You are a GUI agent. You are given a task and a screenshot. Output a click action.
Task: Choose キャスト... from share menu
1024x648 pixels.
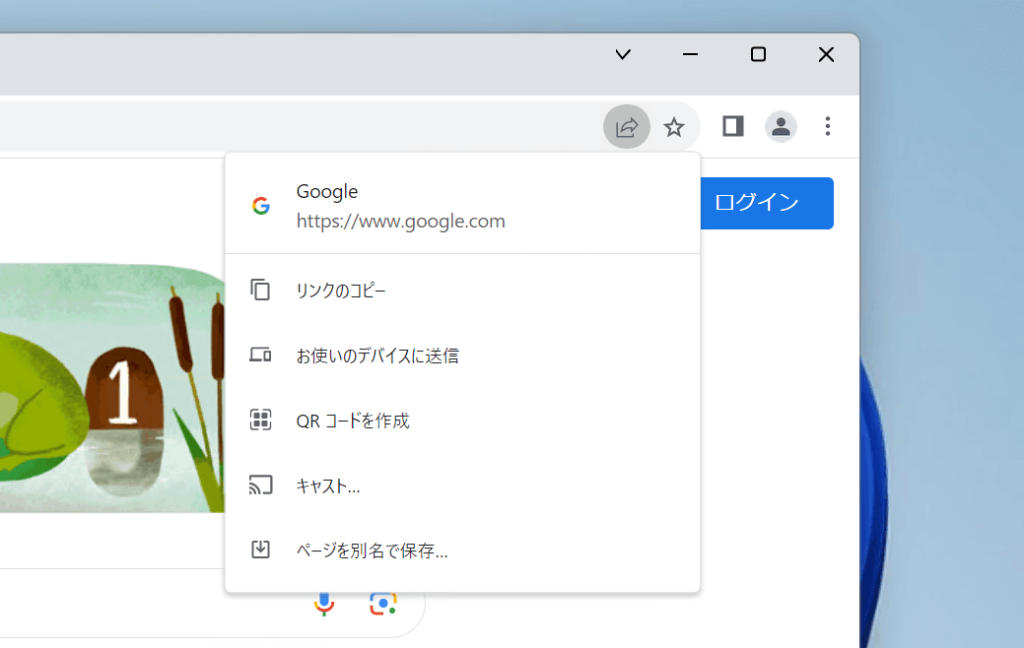(x=462, y=486)
